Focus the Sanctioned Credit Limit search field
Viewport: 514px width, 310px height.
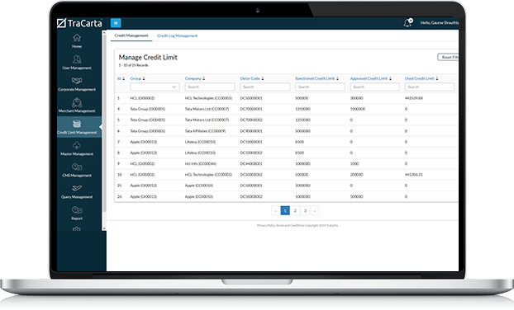pos(320,87)
